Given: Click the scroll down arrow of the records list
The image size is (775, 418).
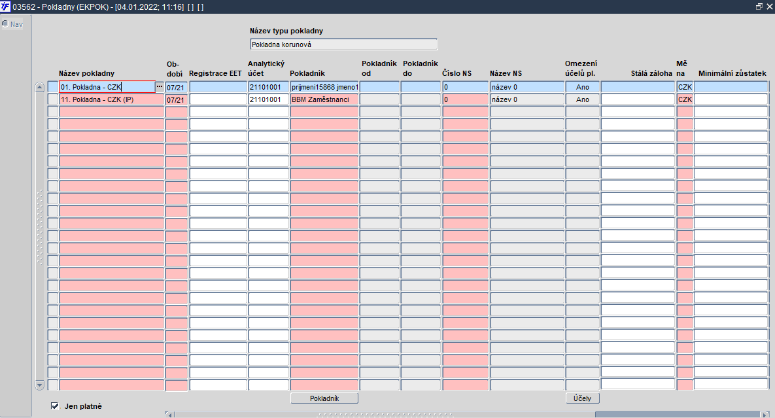Looking at the screenshot, I should pyautogui.click(x=40, y=385).
